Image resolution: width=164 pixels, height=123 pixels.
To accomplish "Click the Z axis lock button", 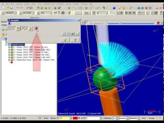I will (x=38, y=13).
